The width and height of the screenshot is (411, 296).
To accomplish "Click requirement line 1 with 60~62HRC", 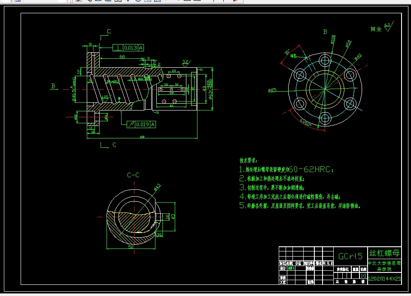I will click(286, 170).
